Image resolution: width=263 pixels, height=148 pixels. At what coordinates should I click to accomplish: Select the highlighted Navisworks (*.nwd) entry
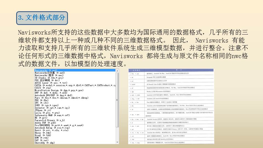pos(75,70)
